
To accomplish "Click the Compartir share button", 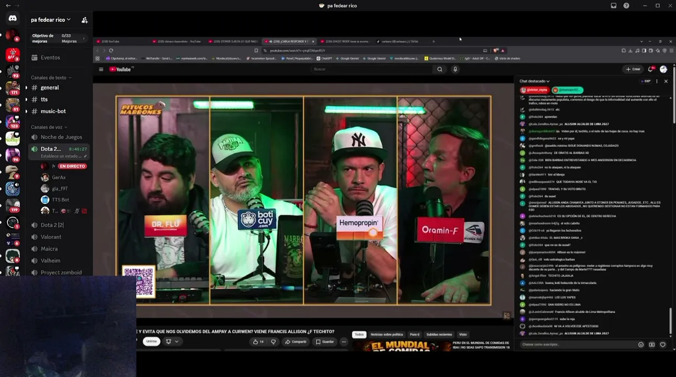I will [x=296, y=342].
